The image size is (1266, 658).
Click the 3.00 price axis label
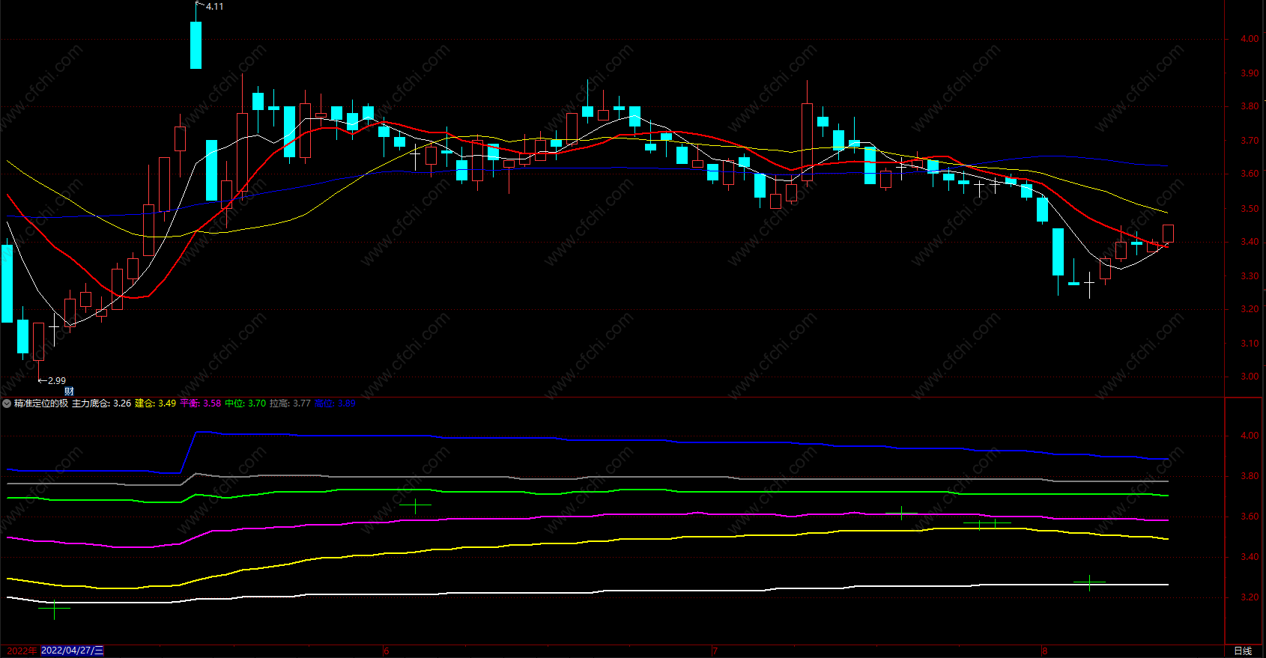pyautogui.click(x=1250, y=377)
